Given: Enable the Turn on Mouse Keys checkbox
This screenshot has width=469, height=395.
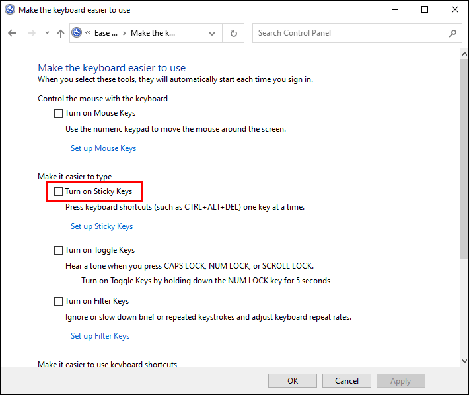Looking at the screenshot, I should click(59, 113).
